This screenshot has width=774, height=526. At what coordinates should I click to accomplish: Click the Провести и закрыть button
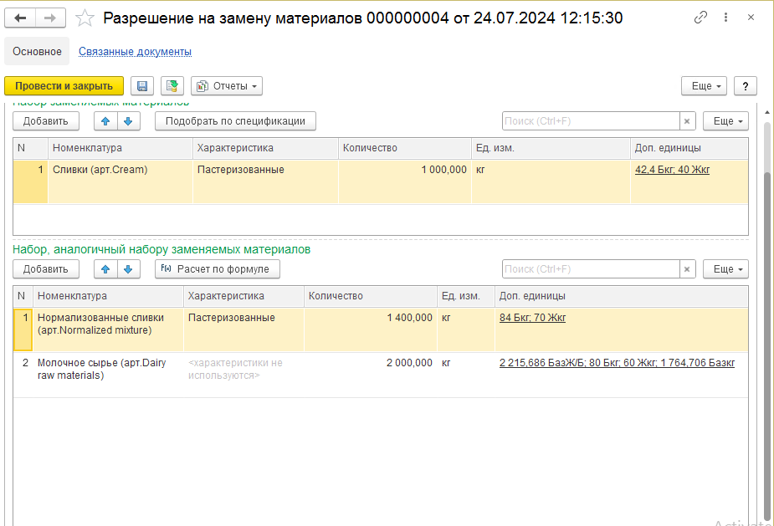(64, 86)
